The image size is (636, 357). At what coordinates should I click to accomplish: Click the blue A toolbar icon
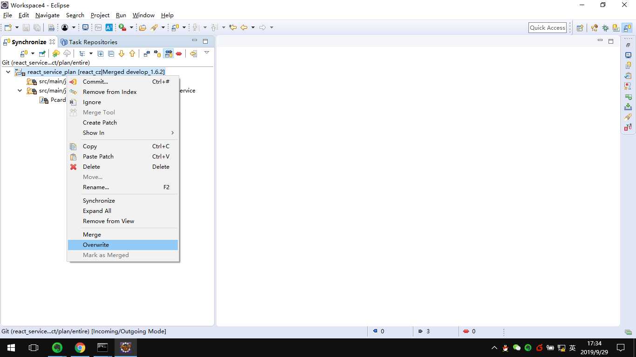tap(109, 27)
